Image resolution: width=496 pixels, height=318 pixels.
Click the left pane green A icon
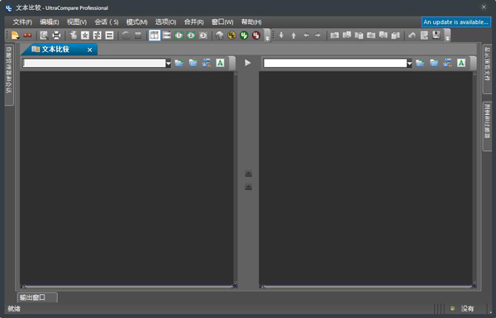coord(220,63)
